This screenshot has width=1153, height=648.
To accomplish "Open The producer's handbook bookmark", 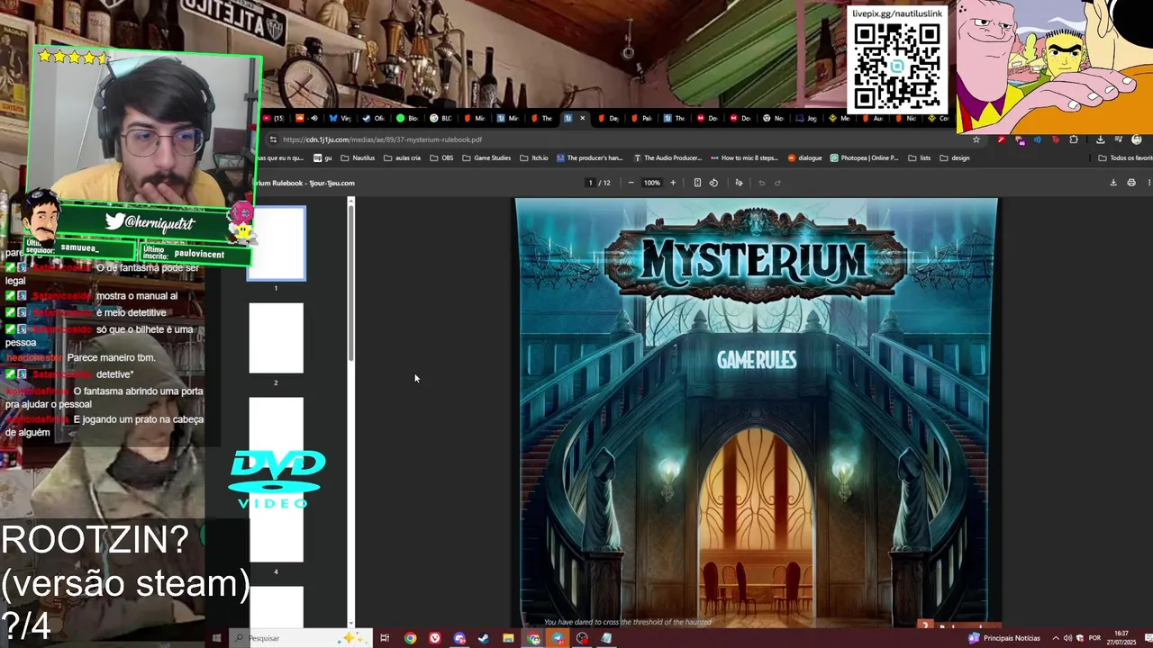I will pos(590,157).
